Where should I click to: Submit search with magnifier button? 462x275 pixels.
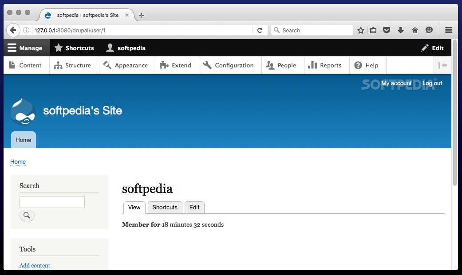coord(27,216)
